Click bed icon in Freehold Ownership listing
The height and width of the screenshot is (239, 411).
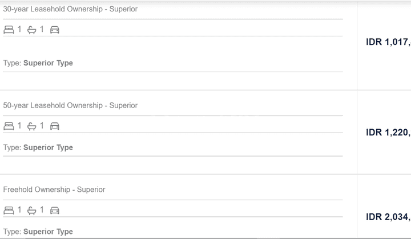coord(9,211)
